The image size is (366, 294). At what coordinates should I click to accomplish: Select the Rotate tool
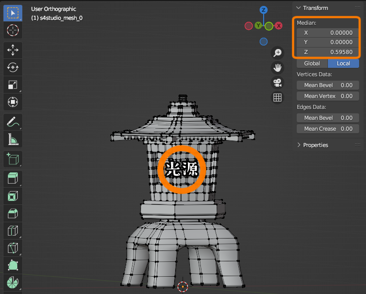pyautogui.click(x=13, y=67)
